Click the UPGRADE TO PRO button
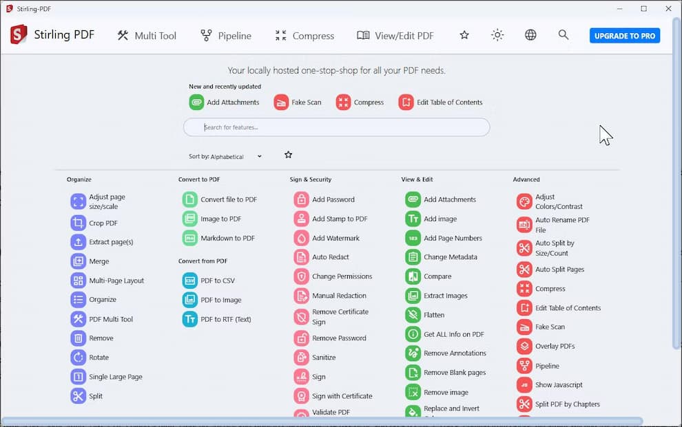Screen dimensions: 682x427 [x=625, y=36]
